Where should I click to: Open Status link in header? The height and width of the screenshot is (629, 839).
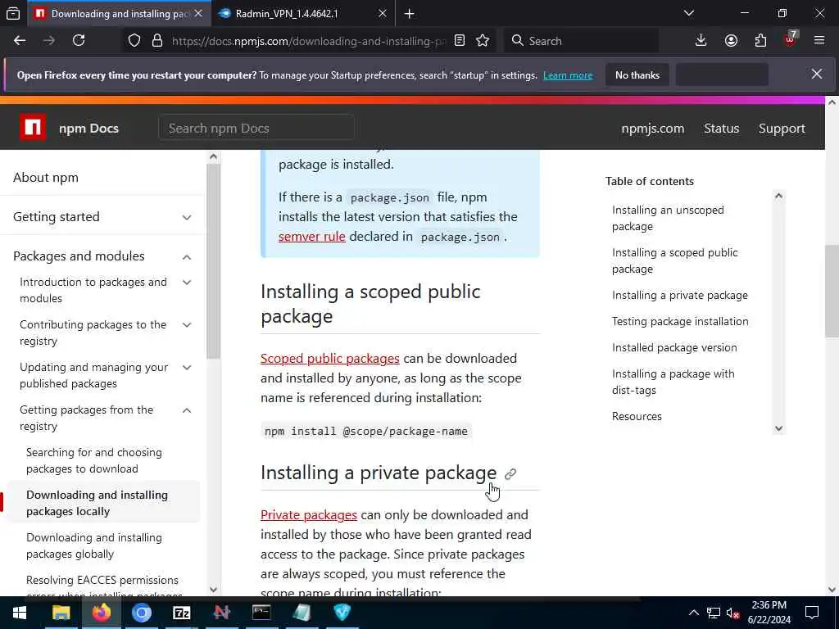tap(721, 129)
